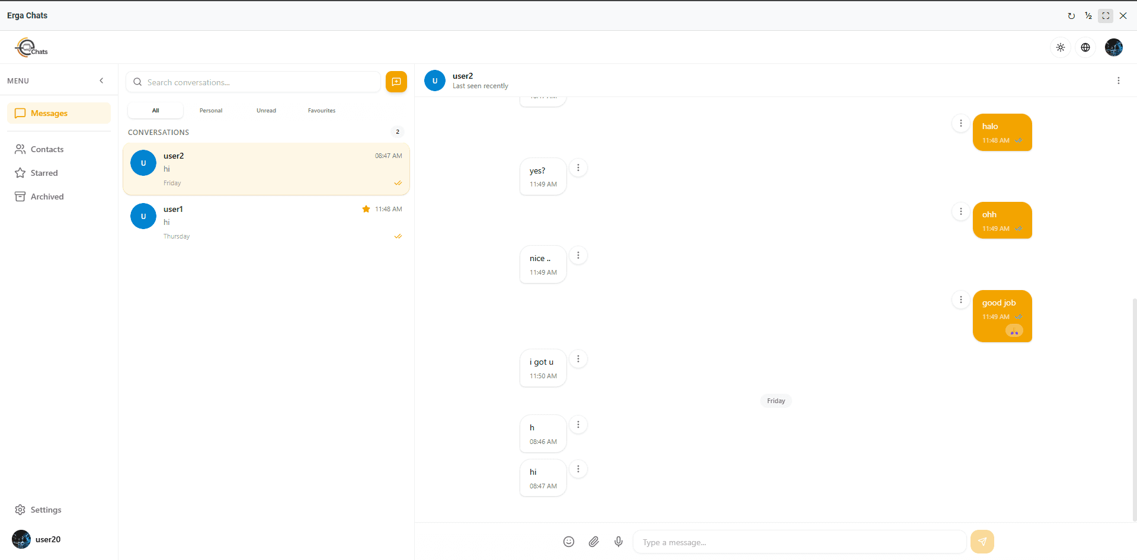Open message options for the 'halo' message
The image size is (1137, 560).
tap(961, 123)
